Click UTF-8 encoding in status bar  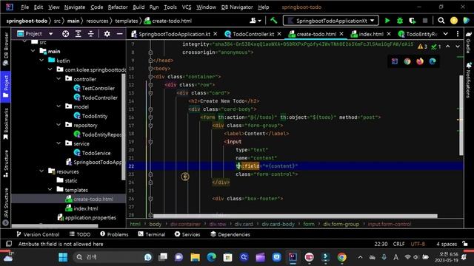pyautogui.click(x=418, y=244)
